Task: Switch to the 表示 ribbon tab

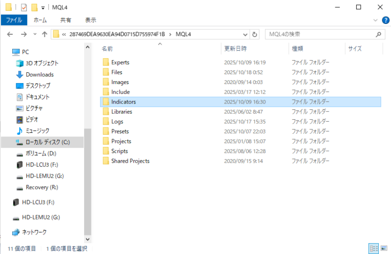Action: tap(90, 20)
